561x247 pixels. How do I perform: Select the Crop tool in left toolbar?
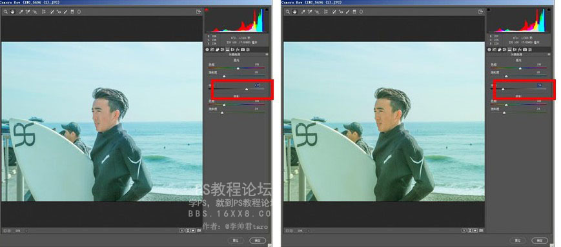(44, 12)
